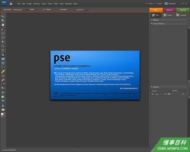Open the Layers blend mode dropdown

coord(161,91)
